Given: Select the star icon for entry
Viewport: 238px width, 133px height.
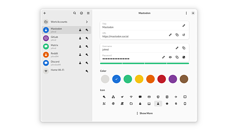Looking at the screenshot, I should (167, 103).
